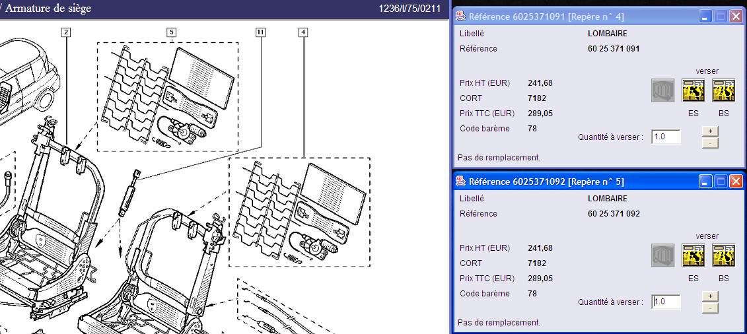The height and width of the screenshot is (334, 747).
Task: Click the greyed basket icon in Repère 4 window
Action: coord(663,90)
